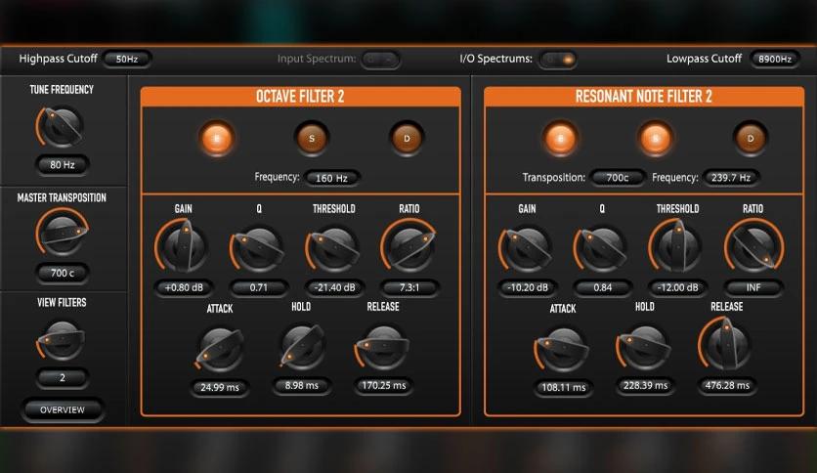Screen dimensions: 817x473
Task: Select the 476.28 ms release value
Action: tap(727, 385)
